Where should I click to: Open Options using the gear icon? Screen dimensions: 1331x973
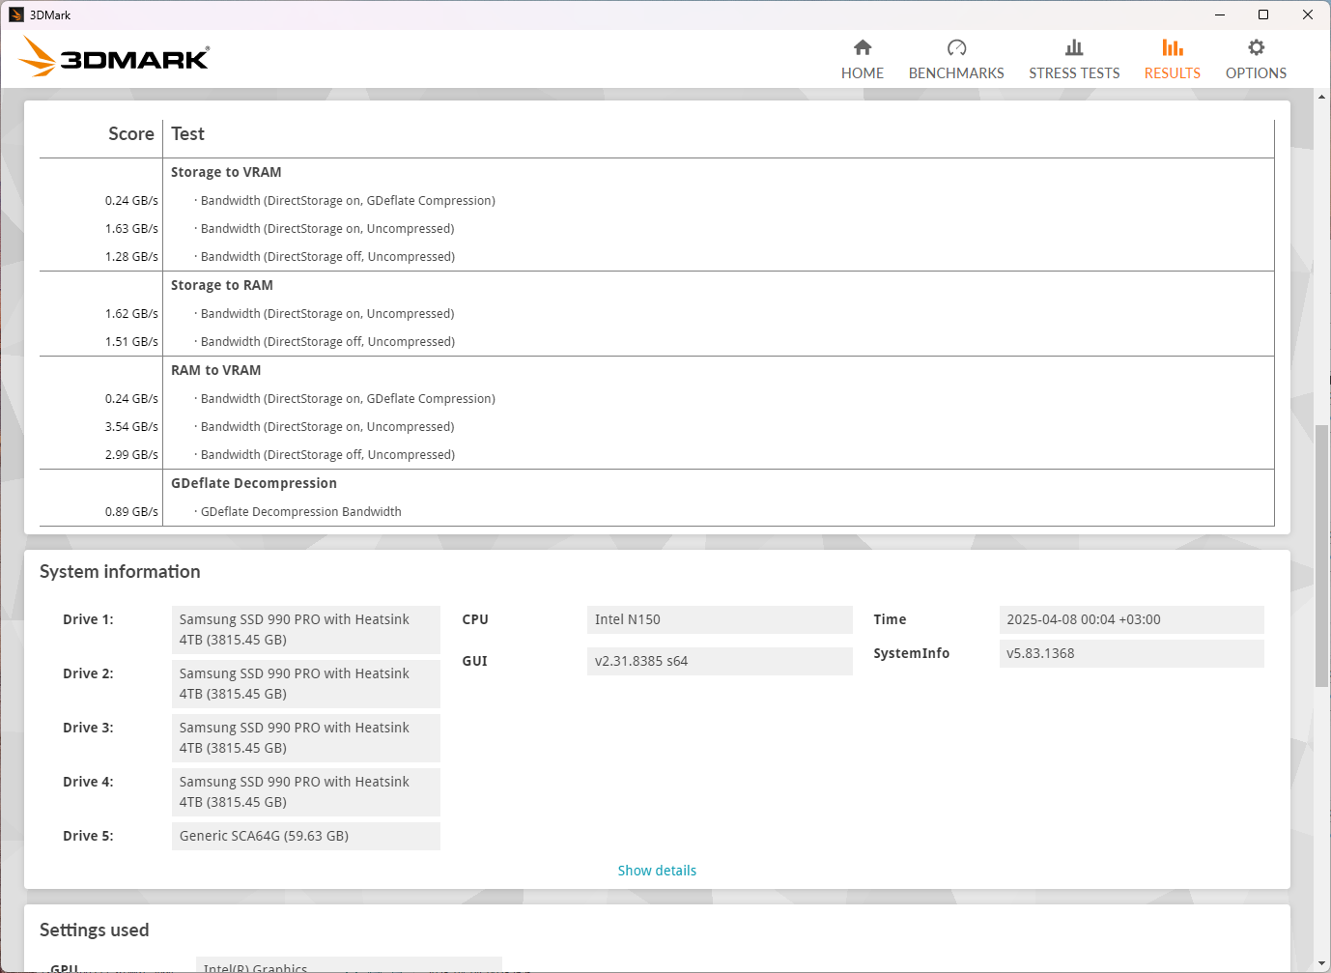click(1256, 48)
